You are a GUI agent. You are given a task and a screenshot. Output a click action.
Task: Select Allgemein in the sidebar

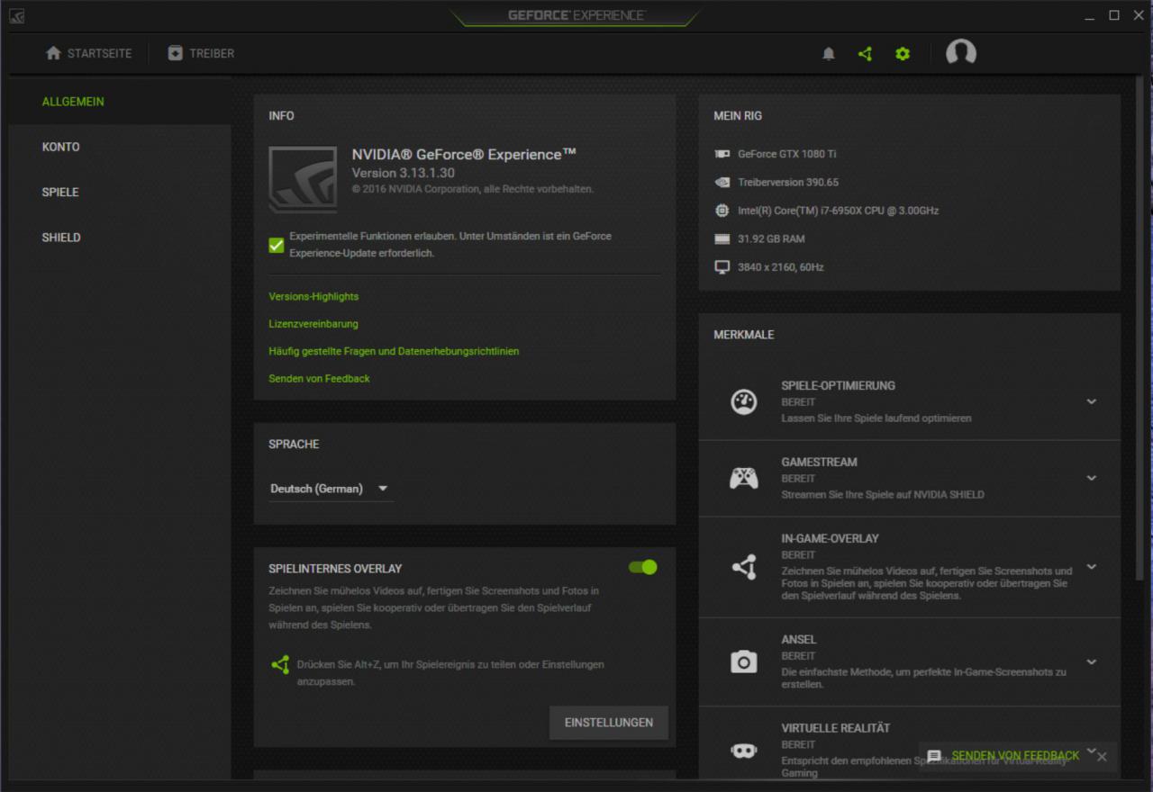73,102
